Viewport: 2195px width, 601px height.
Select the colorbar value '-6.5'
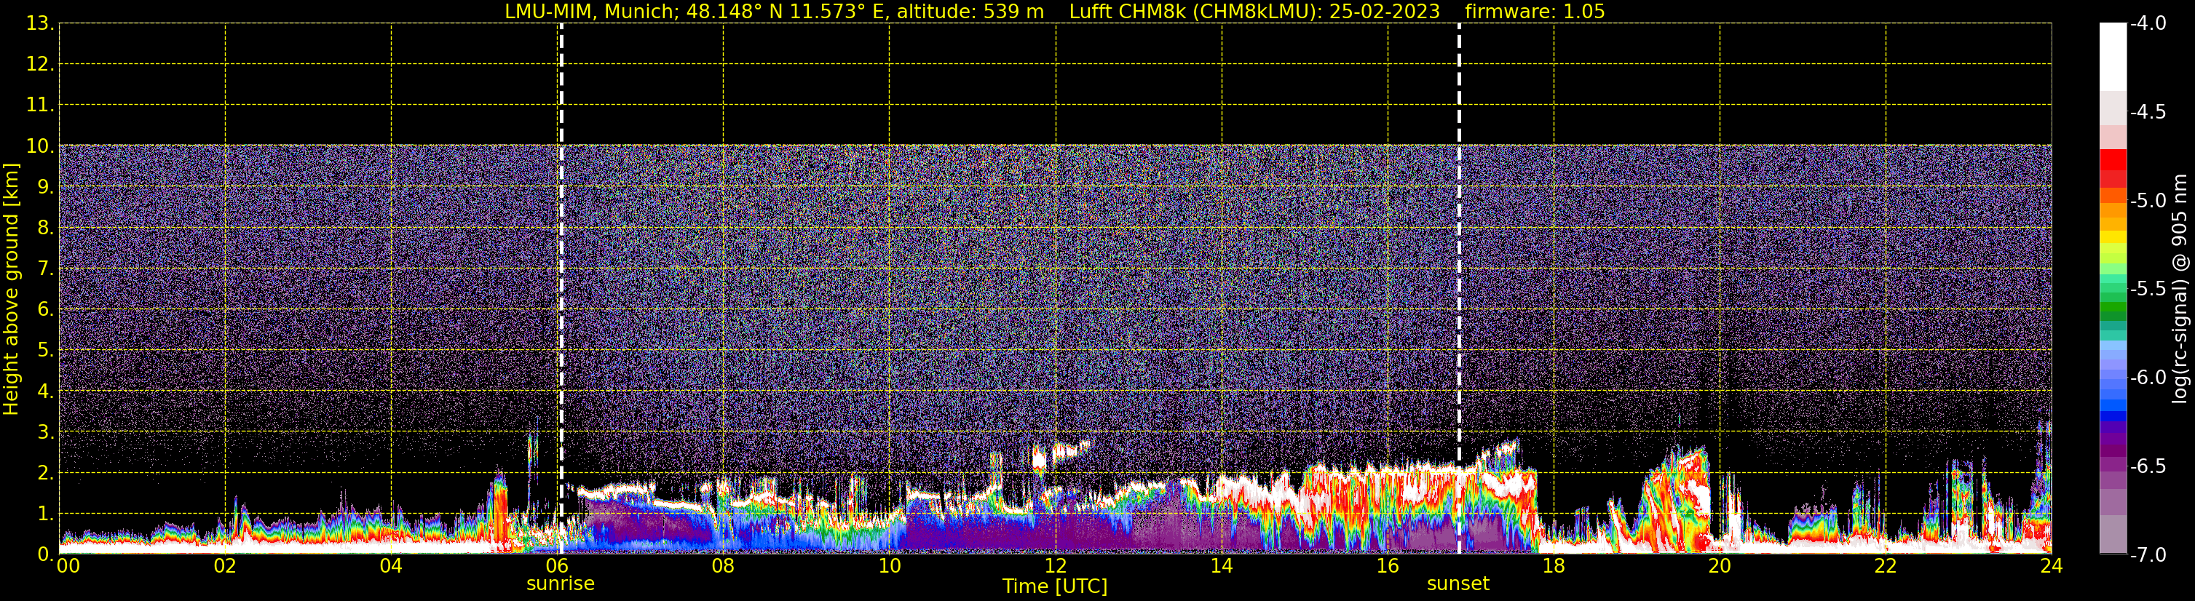point(2147,466)
